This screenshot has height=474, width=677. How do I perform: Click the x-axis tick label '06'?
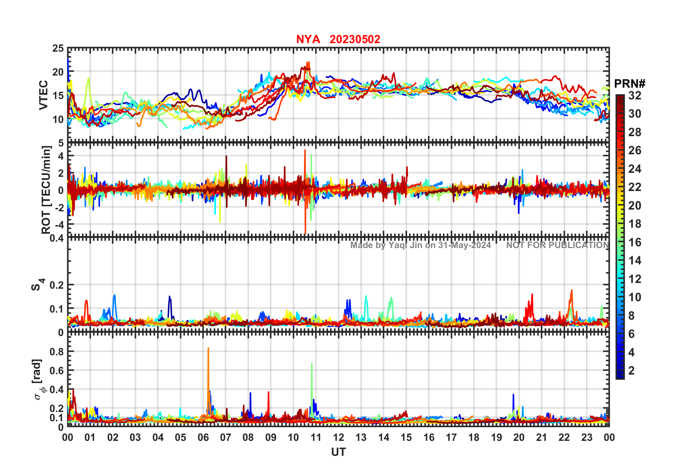(203, 438)
